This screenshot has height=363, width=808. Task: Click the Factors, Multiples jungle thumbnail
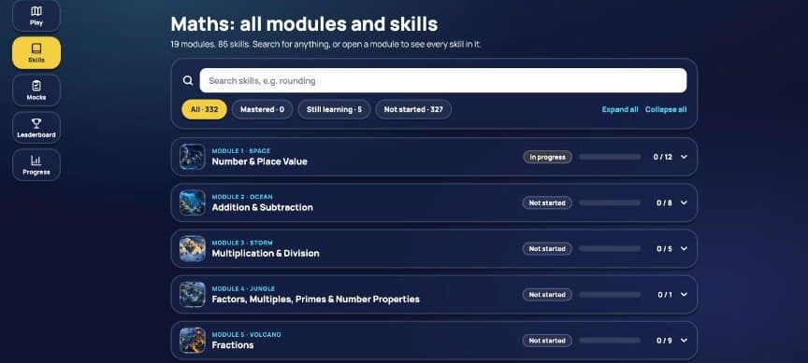[193, 295]
